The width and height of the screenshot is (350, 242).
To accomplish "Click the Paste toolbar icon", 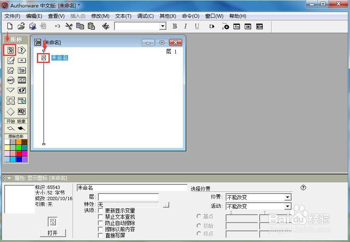I will [91, 27].
